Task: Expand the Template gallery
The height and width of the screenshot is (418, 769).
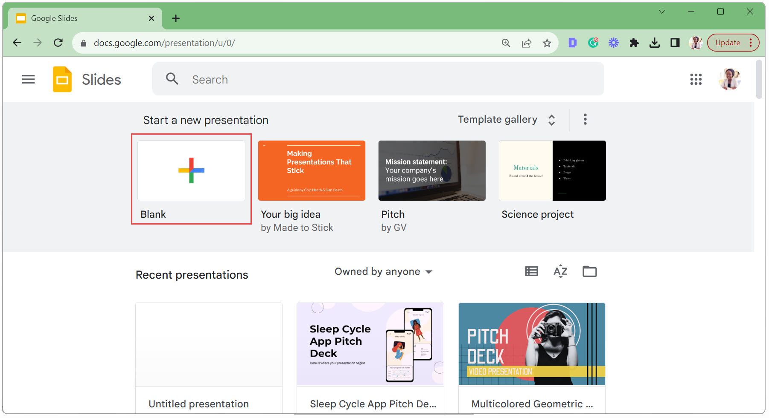Action: [x=506, y=120]
